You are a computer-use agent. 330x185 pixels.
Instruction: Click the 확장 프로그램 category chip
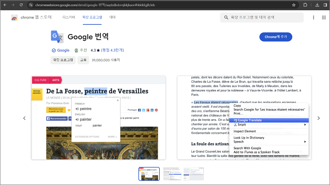coord(63,60)
